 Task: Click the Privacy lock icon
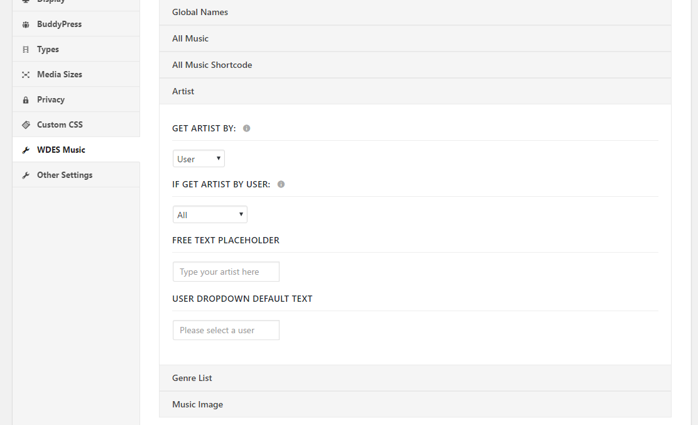(26, 100)
